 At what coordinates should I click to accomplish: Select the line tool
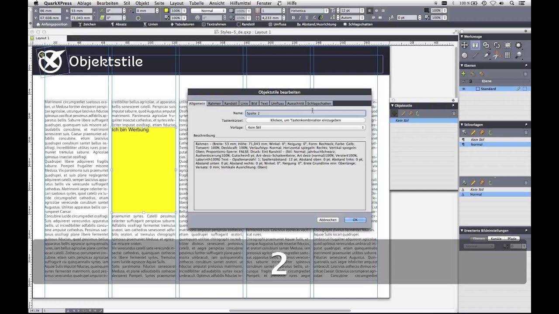point(475,55)
